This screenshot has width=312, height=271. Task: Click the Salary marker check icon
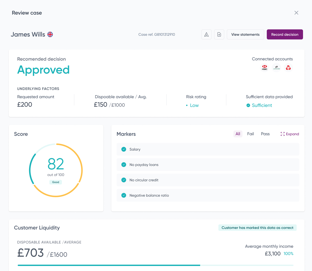coord(124,149)
